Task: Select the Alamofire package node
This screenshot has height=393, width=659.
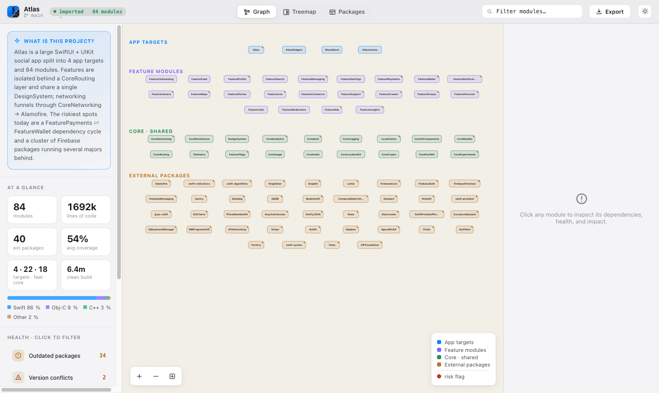Action: [x=161, y=184]
